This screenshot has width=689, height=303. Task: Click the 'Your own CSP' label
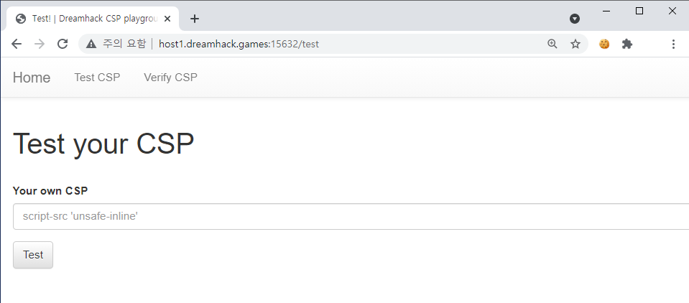tap(50, 191)
